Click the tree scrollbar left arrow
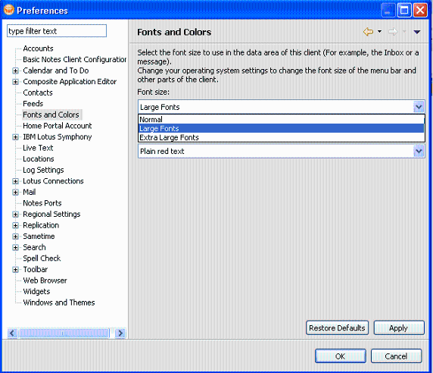The image size is (433, 373). pyautogui.click(x=12, y=333)
